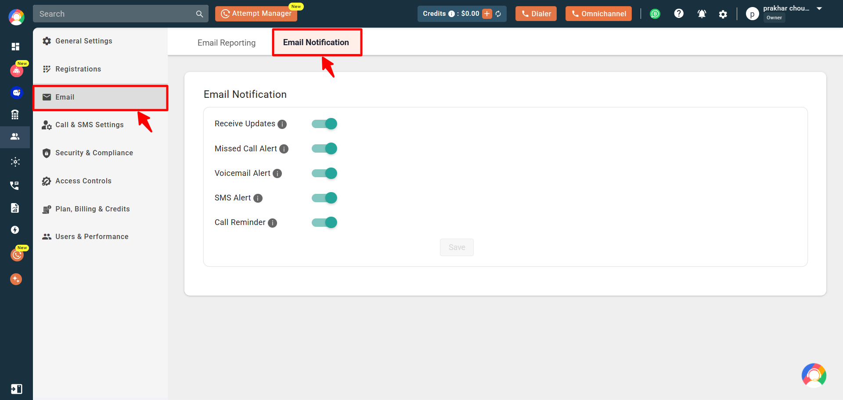Toggle the Missed Call Alert switch

tap(324, 149)
